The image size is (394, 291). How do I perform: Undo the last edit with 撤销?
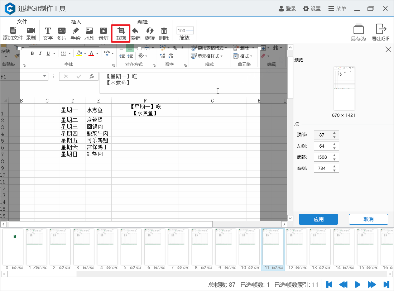[x=135, y=33]
